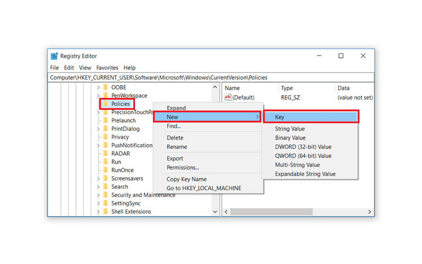The width and height of the screenshot is (422, 264).
Task: Open the File menu
Action: point(55,68)
